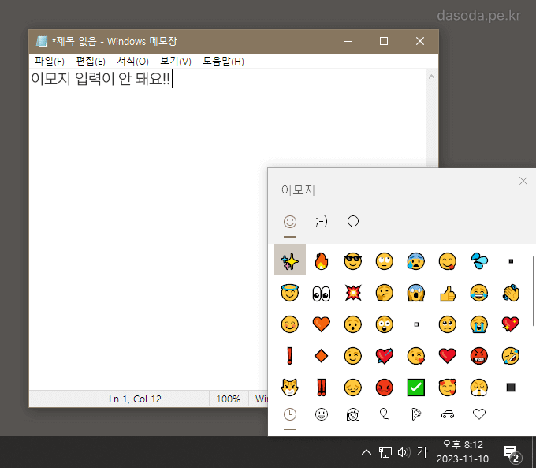Open food and plants pizza category
Screen dimensions: 536x468
(x=416, y=414)
